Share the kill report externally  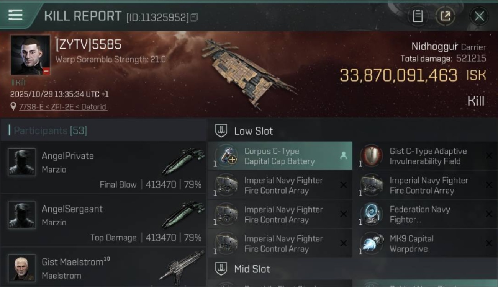446,16
